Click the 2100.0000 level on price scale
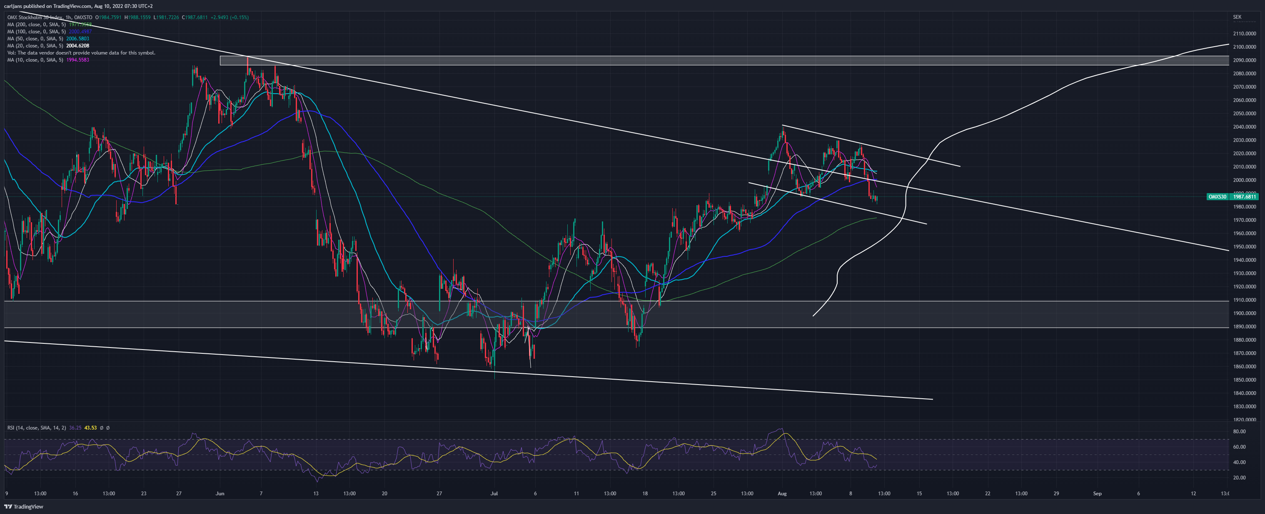 pos(1244,47)
